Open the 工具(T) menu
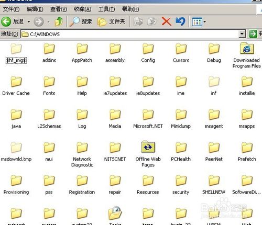 point(106,9)
